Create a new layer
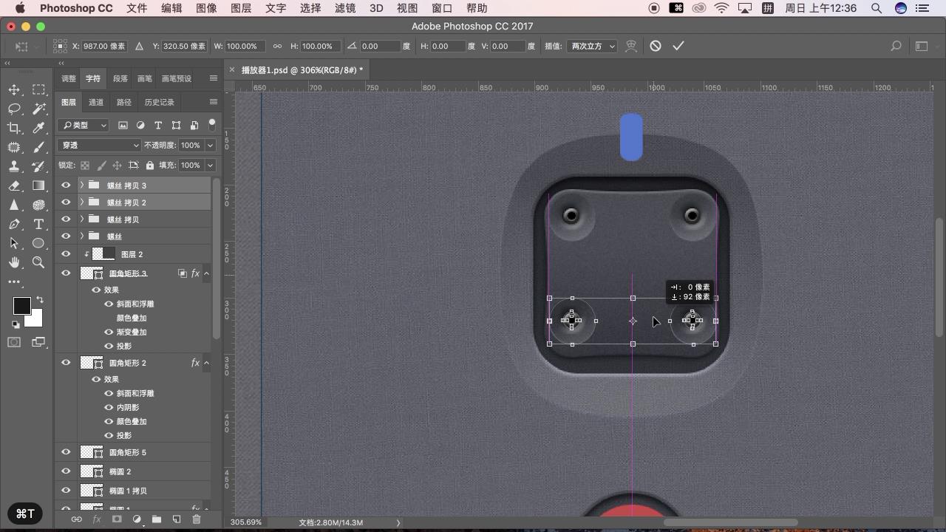This screenshot has height=532, width=946. 177,519
